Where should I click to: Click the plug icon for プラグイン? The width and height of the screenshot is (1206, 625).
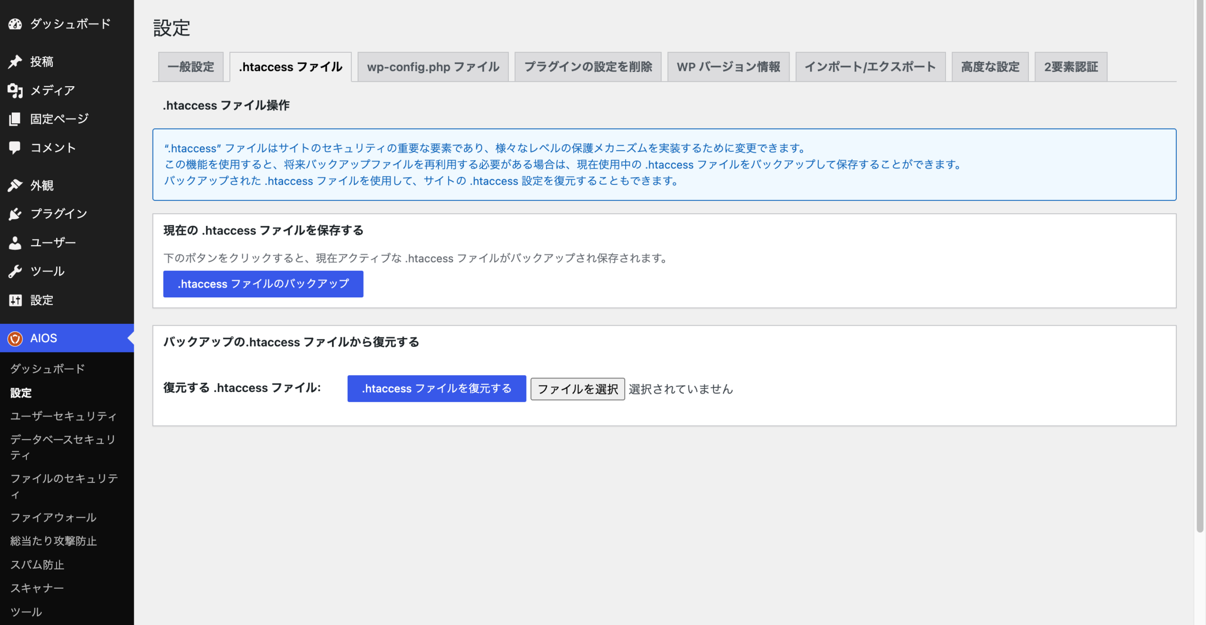[15, 214]
